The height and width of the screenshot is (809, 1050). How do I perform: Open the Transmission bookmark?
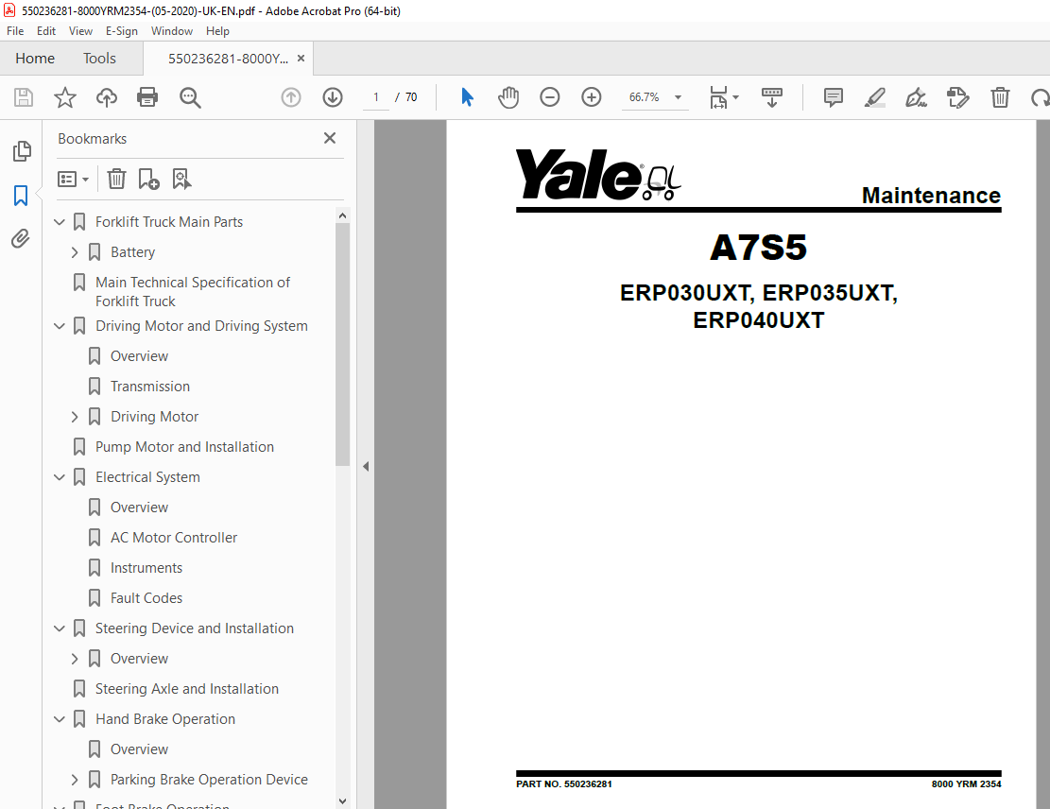[150, 387]
